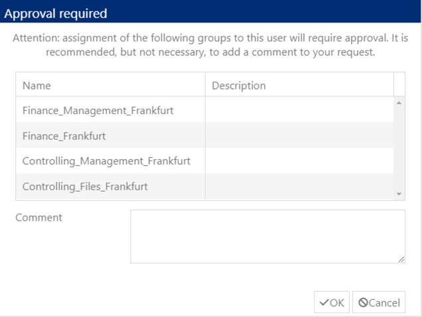422x317 pixels.
Task: Click inside the Comment text area
Action: coord(268,237)
